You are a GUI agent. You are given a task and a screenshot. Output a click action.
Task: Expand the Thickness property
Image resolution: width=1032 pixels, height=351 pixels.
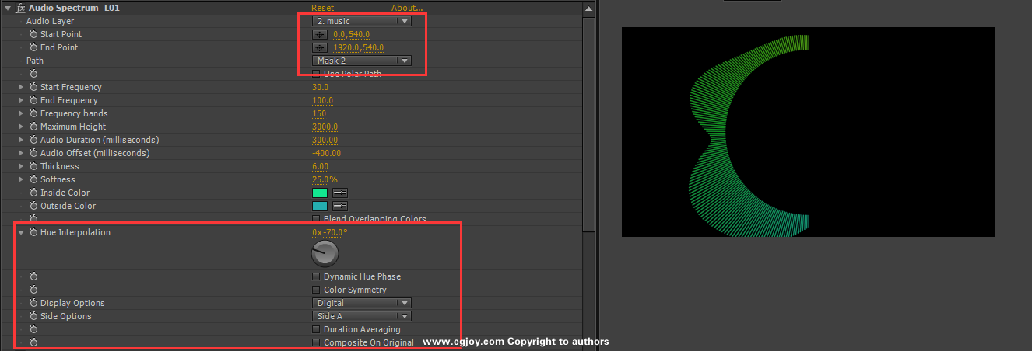tap(21, 166)
